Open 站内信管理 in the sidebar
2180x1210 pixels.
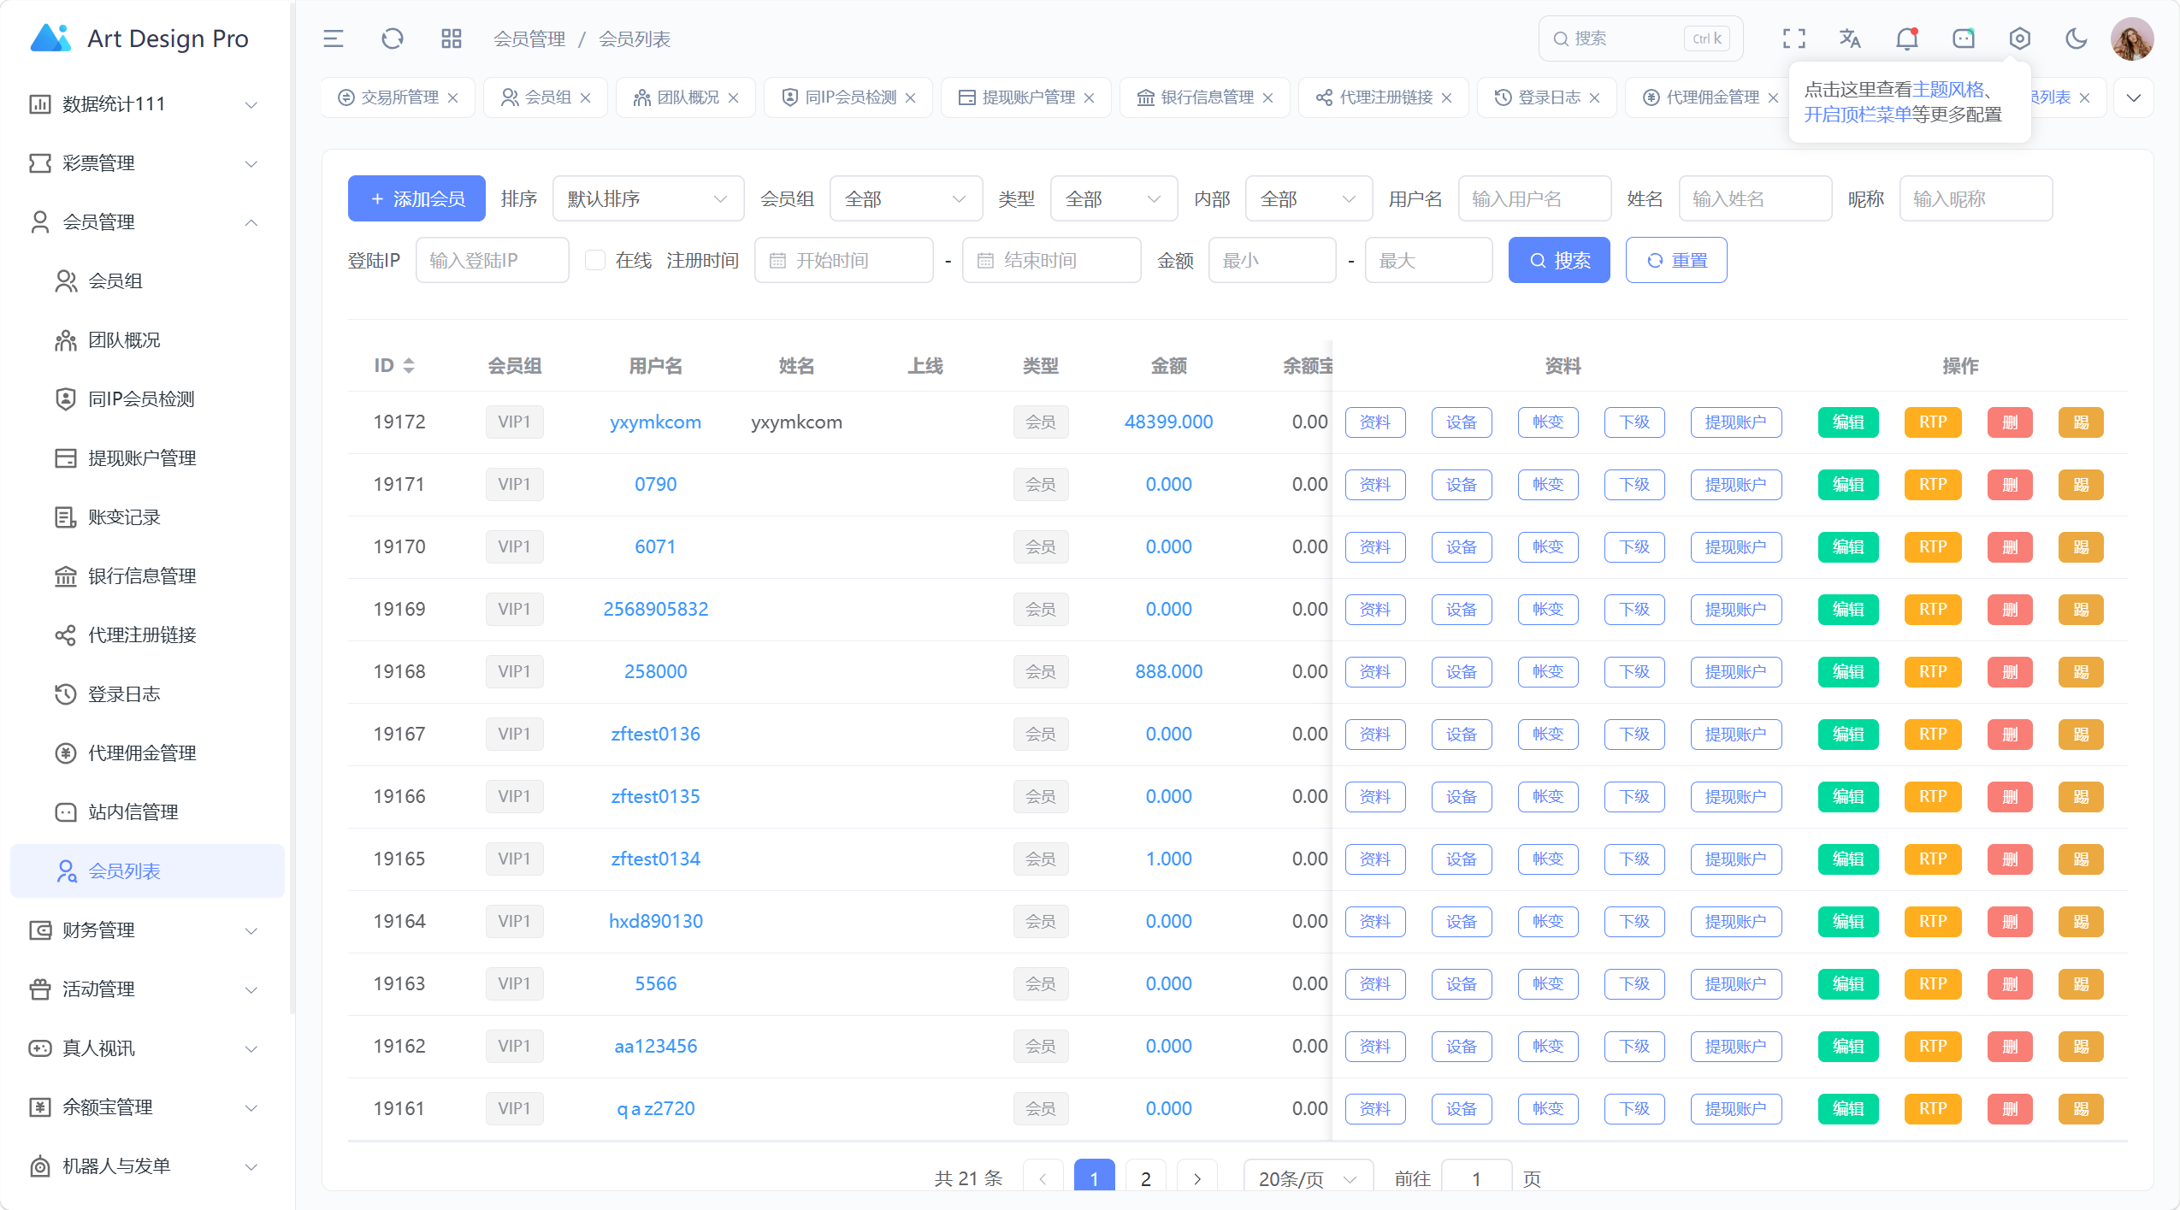click(x=147, y=812)
